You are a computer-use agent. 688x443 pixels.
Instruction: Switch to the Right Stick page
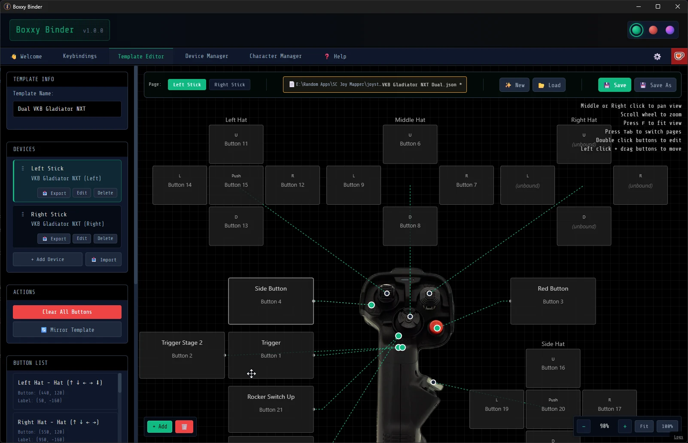pyautogui.click(x=230, y=85)
